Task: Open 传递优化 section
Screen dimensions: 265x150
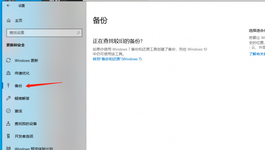Action: click(22, 73)
